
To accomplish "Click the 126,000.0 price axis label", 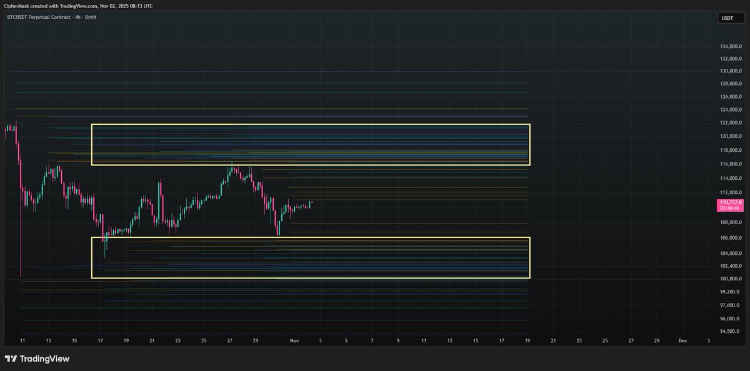I will (x=731, y=97).
